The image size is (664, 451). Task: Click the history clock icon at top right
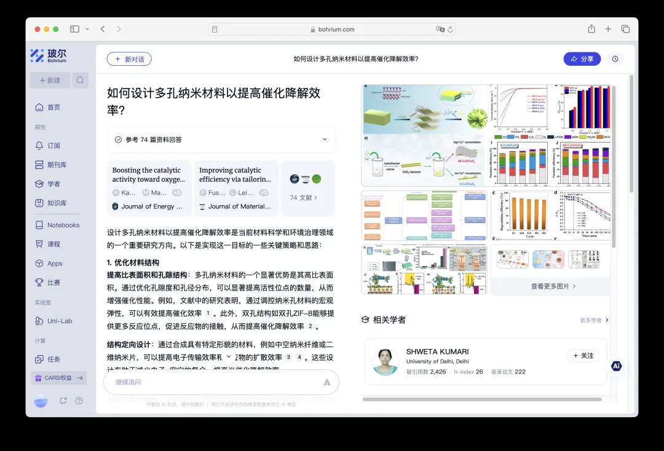coord(615,59)
